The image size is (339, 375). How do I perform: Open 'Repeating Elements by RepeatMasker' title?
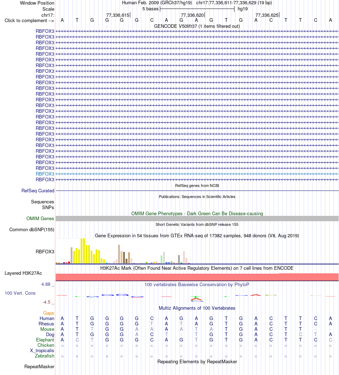tap(197, 361)
